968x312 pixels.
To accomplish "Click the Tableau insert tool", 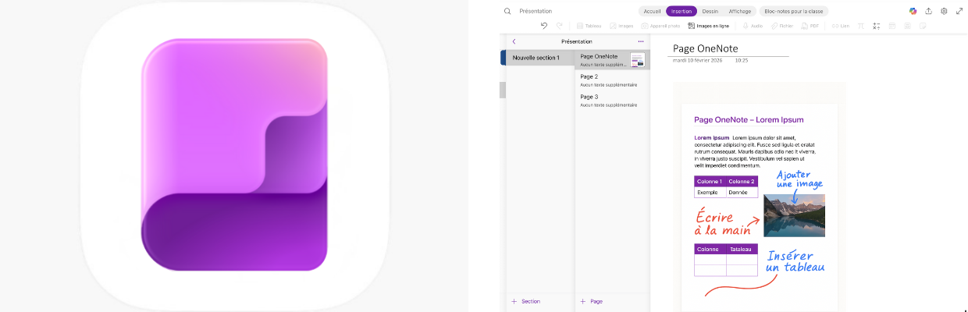I will [x=589, y=26].
